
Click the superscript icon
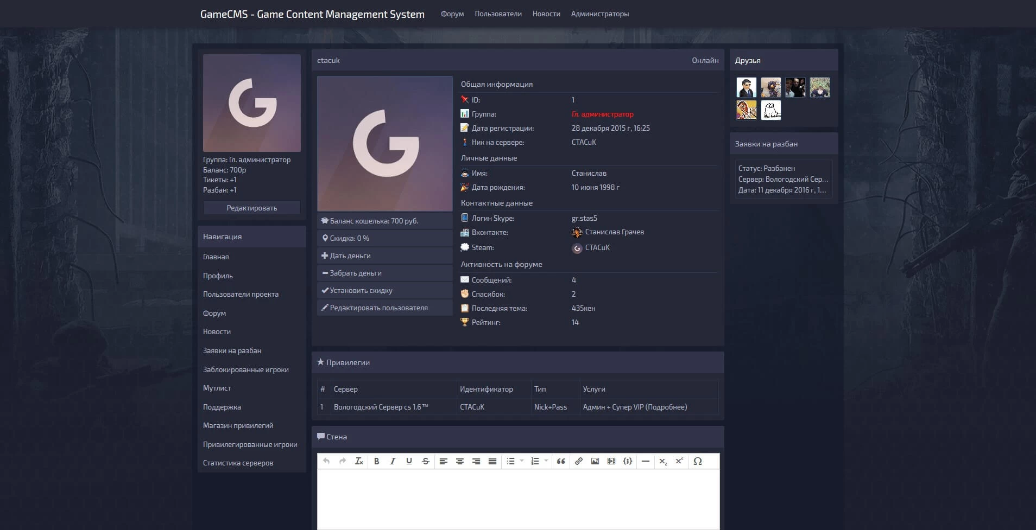679,461
